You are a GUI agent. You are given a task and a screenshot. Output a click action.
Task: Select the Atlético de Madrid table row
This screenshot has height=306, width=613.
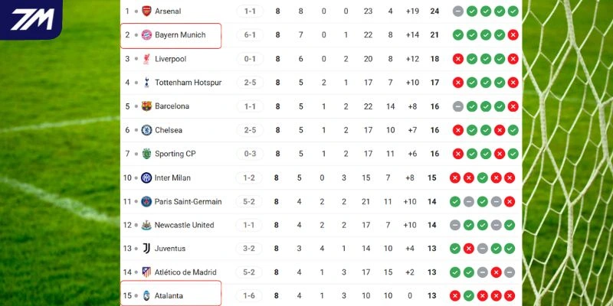point(322,272)
